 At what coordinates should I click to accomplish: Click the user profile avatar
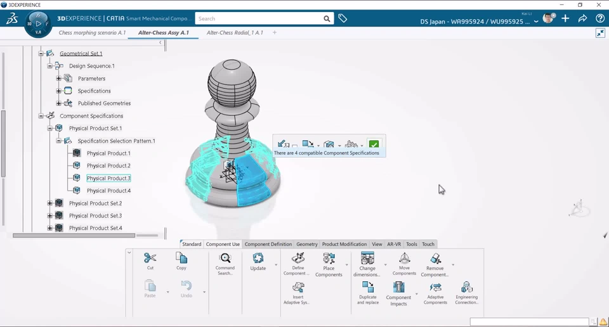548,18
